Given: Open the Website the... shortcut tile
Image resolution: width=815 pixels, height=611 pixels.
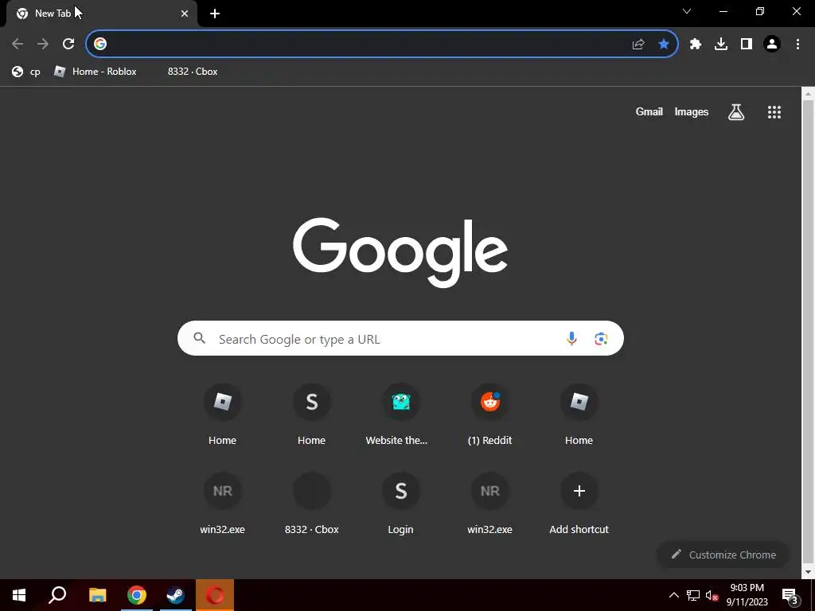Looking at the screenshot, I should coord(401,414).
